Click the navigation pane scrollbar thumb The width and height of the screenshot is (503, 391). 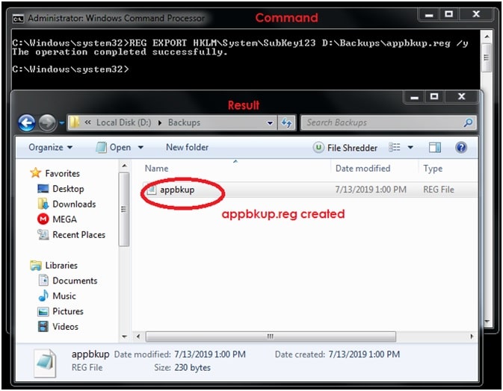pyautogui.click(x=124, y=210)
